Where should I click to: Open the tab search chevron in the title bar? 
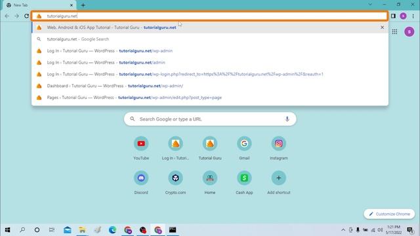point(370,5)
